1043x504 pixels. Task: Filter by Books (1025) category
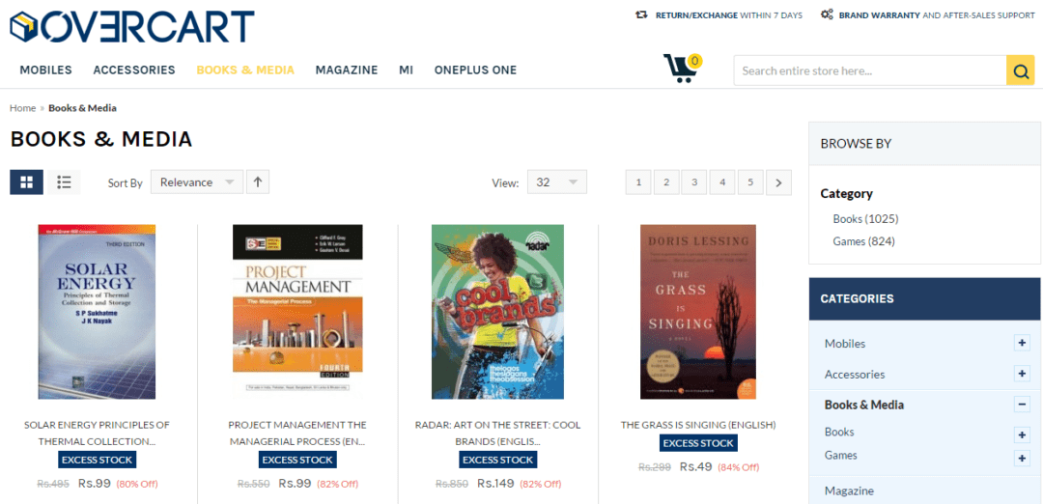pyautogui.click(x=865, y=219)
